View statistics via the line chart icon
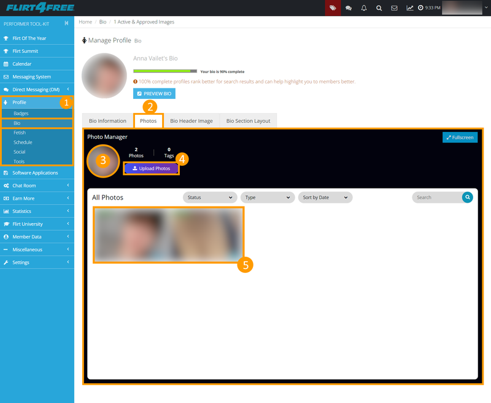This screenshot has height=403, width=491. pos(409,8)
